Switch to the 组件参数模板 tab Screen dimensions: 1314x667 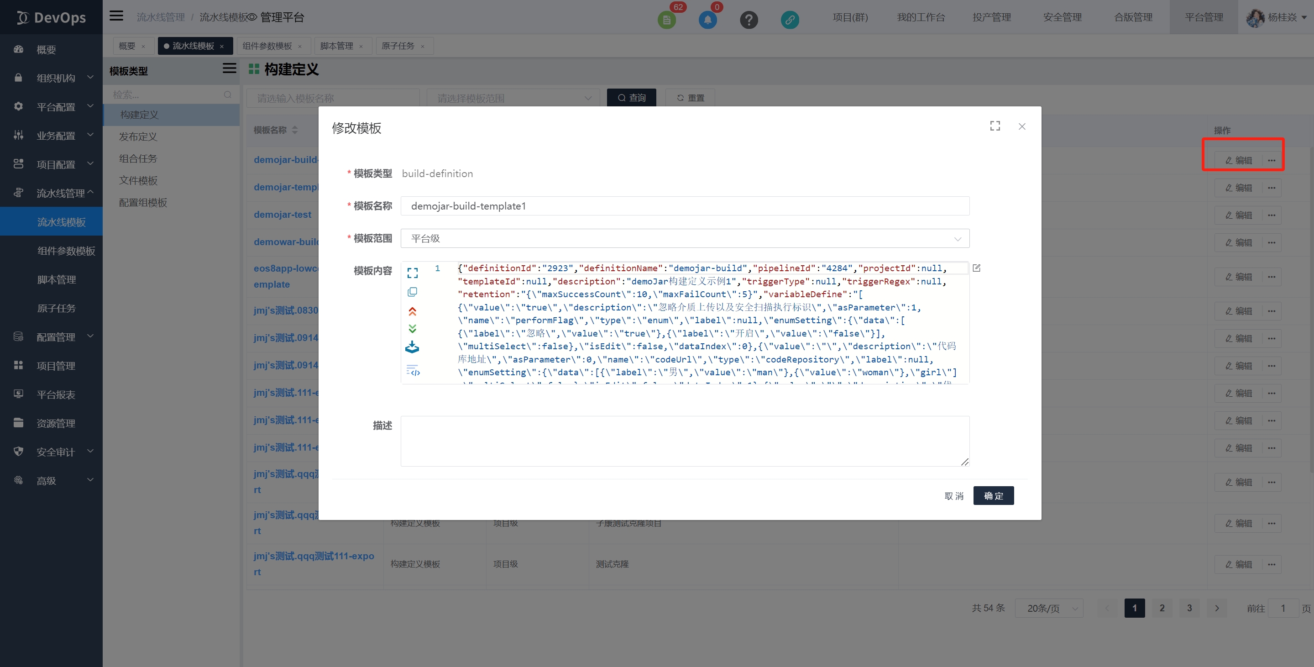(x=267, y=46)
